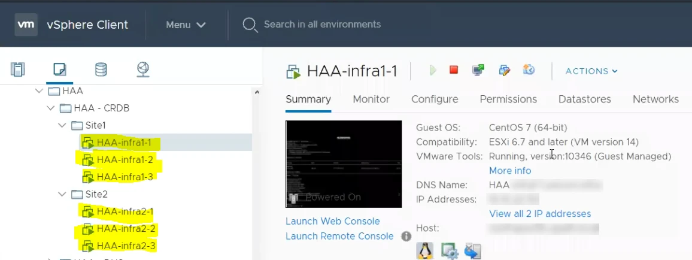Click the inventory tree scroll-up arrow
Viewport: 692px width, 260px height.
pyautogui.click(x=257, y=92)
